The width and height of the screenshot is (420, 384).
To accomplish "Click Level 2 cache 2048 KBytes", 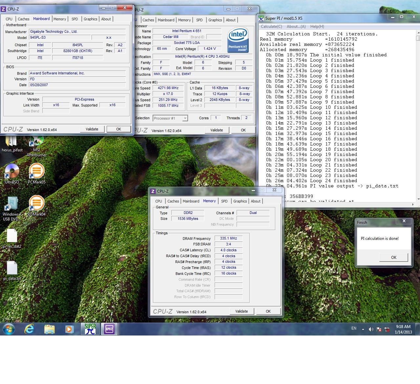I will [x=220, y=100].
